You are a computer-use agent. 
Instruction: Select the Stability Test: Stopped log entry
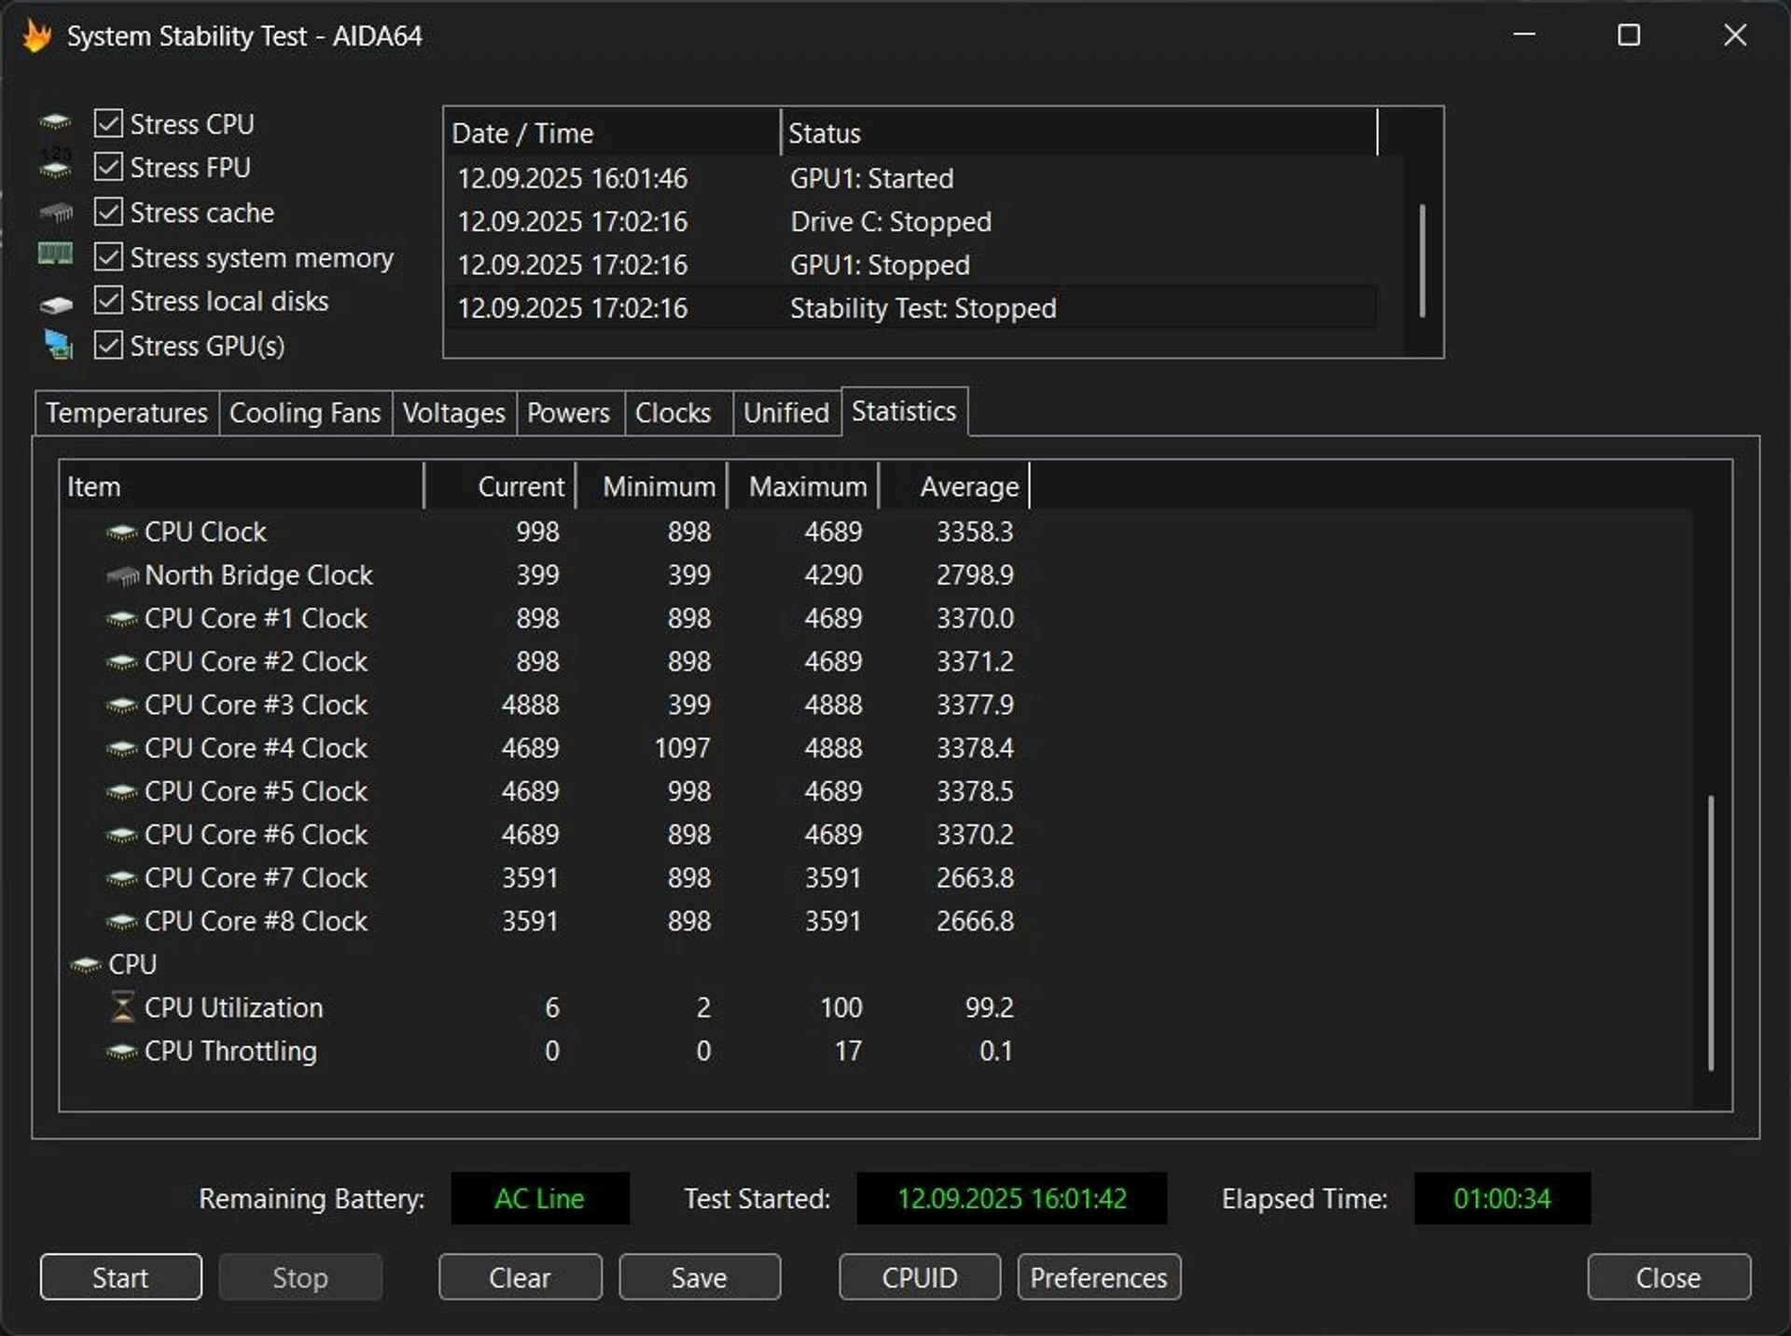(922, 309)
